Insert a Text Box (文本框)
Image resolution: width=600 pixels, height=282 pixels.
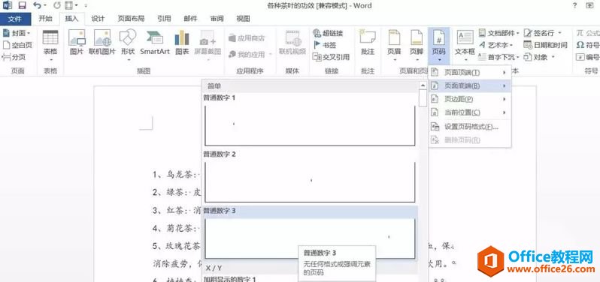465,46
